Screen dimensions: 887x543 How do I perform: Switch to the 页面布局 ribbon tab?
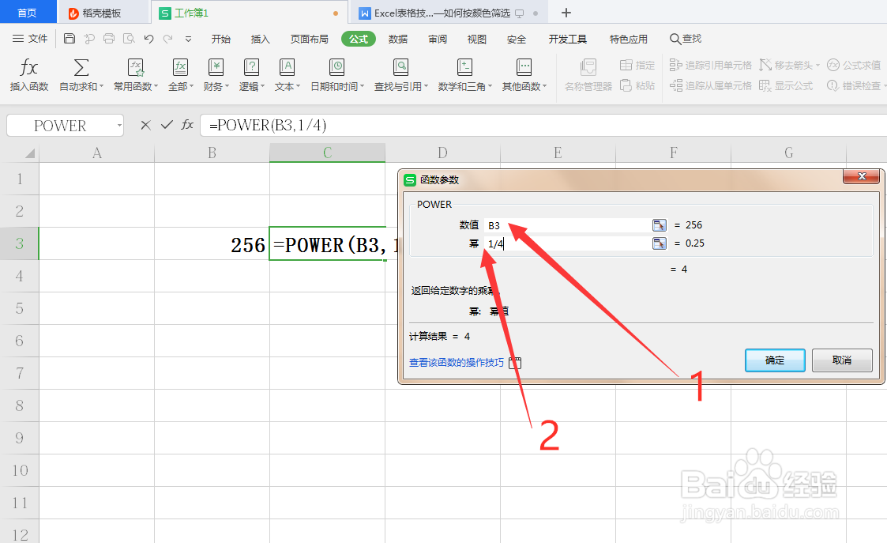tap(309, 39)
